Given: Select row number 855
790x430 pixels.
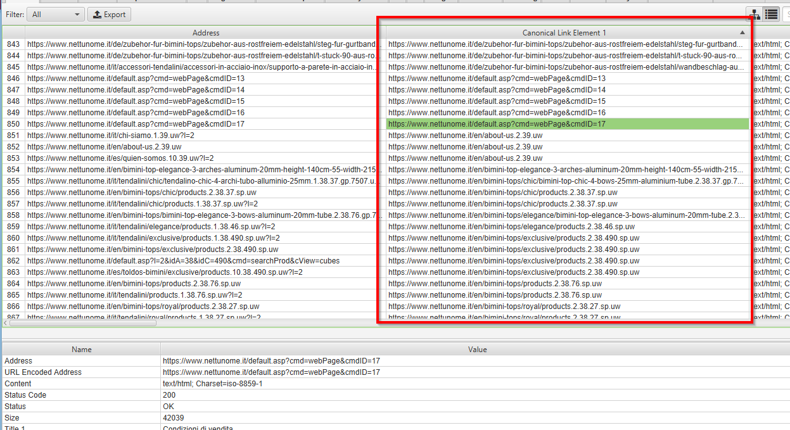Looking at the screenshot, I should tap(13, 181).
